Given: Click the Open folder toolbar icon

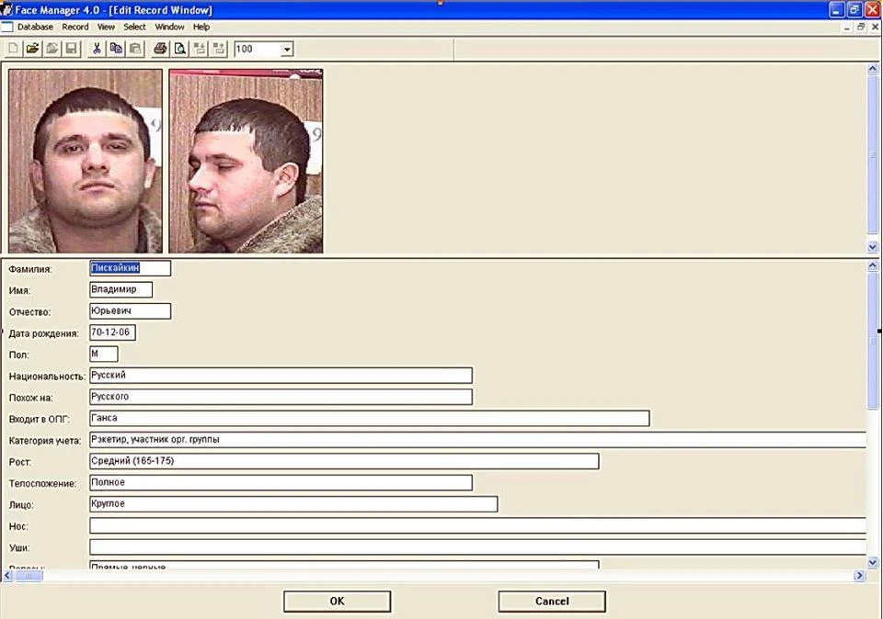Looking at the screenshot, I should [x=33, y=49].
